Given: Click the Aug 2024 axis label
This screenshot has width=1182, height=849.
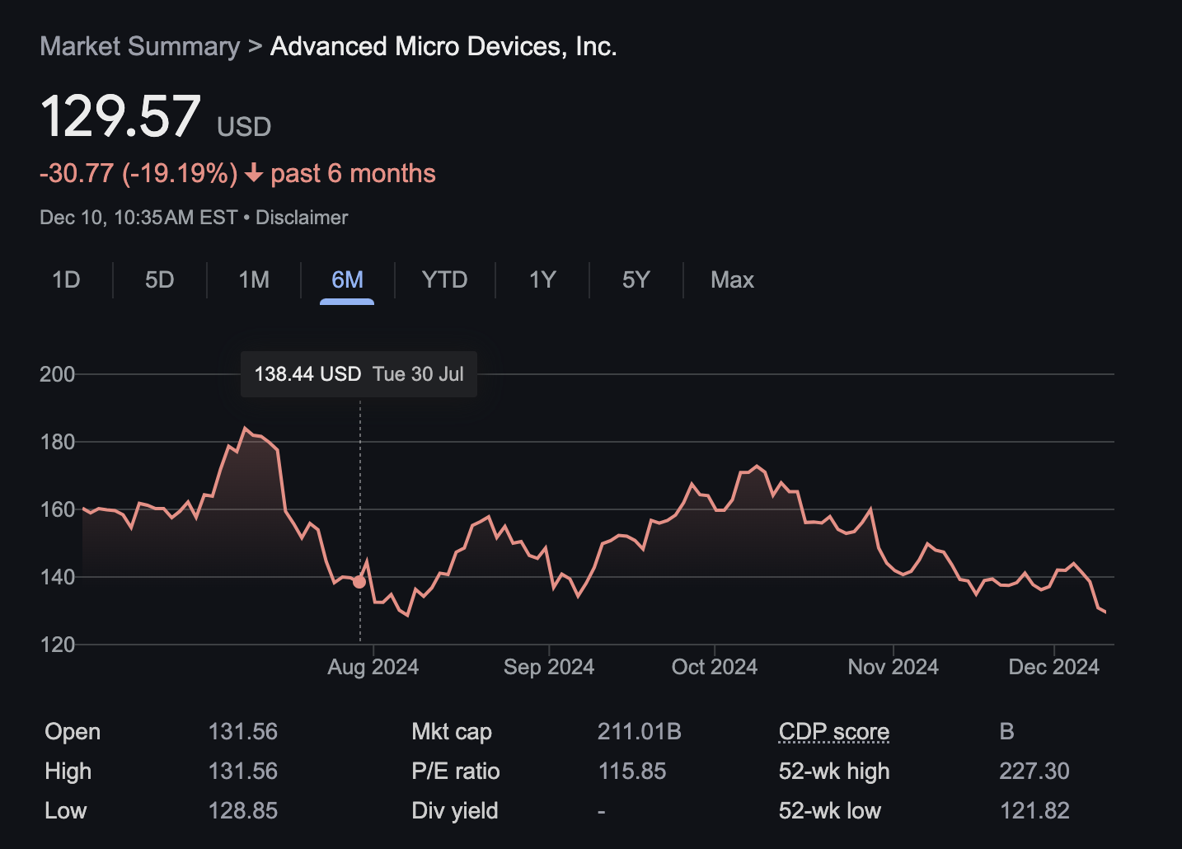Looking at the screenshot, I should tap(373, 667).
